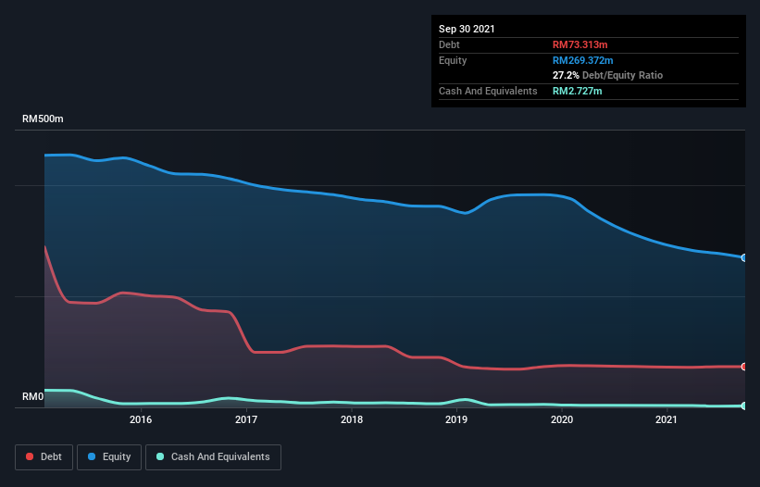Select the 2017 x-axis label

point(246,419)
